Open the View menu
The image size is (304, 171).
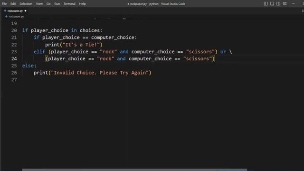pos(39,4)
